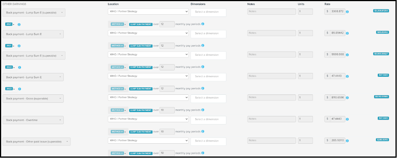
Task: Click Notes field in the Gross (superable) row
Action: click(271, 97)
